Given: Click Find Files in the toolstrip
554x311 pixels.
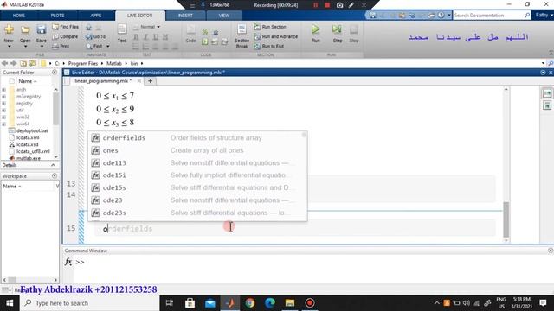Looking at the screenshot, I should (x=66, y=27).
